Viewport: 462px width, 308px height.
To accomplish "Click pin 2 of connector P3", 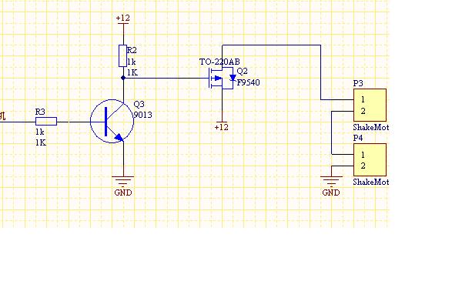I will pyautogui.click(x=363, y=111).
